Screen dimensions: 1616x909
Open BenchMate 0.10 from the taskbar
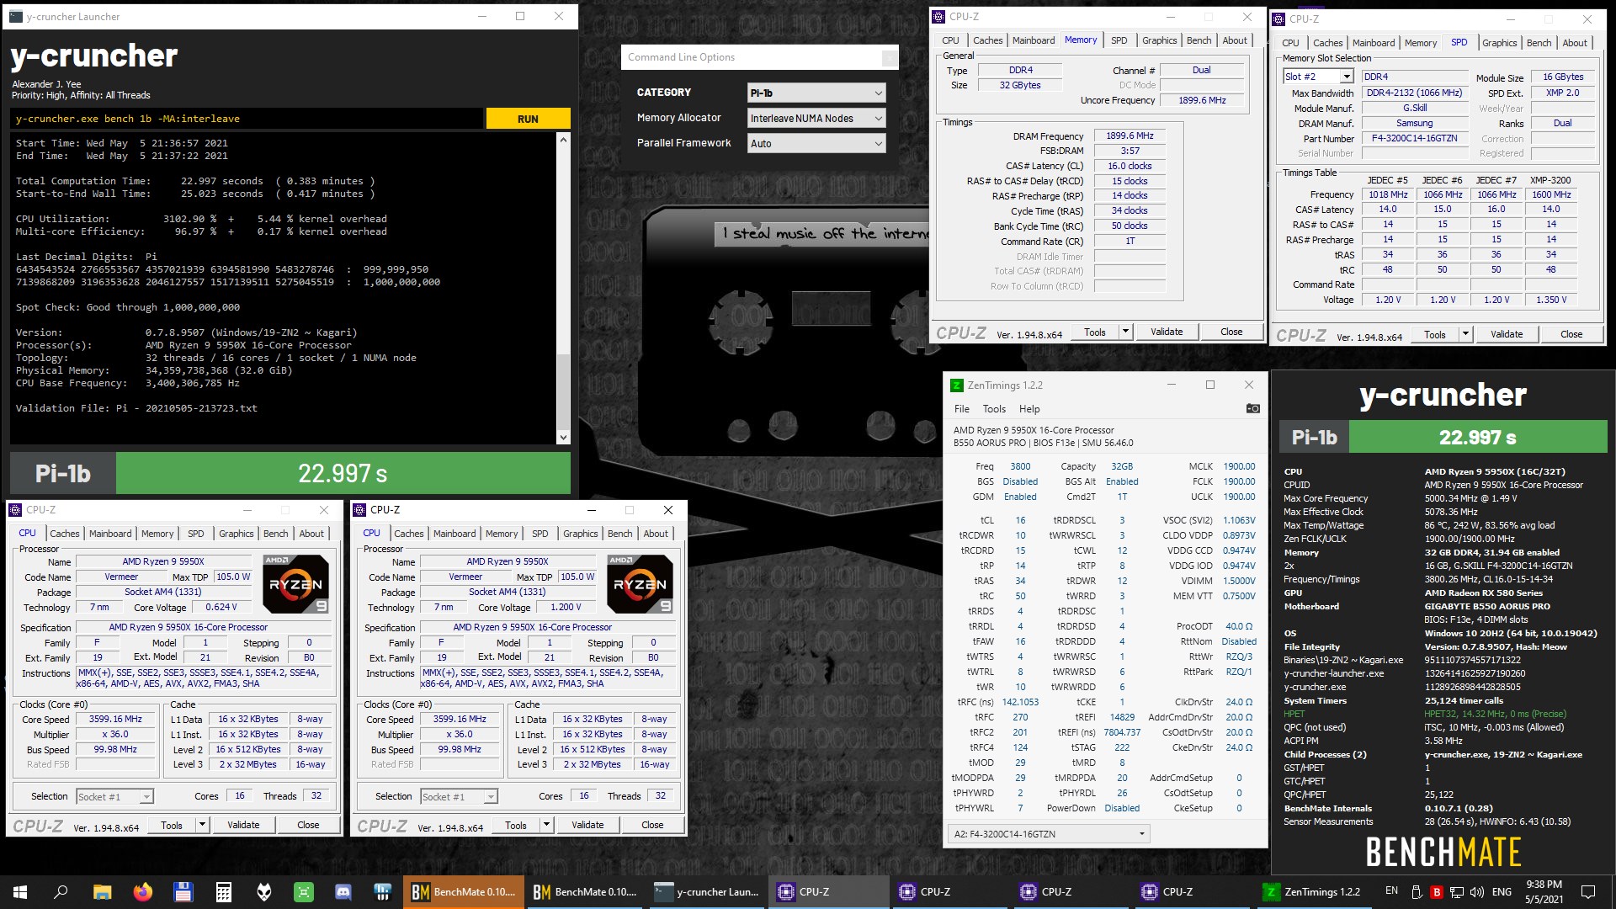(463, 891)
